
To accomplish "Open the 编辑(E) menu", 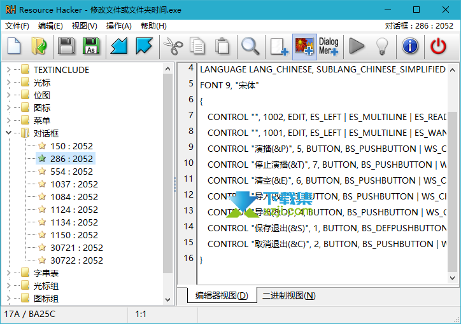I will pos(50,26).
